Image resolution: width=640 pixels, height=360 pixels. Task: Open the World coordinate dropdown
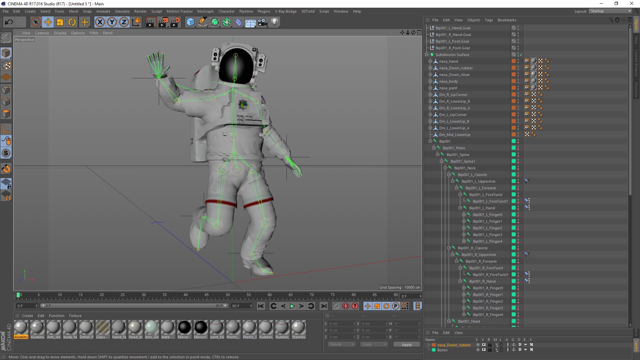(342, 344)
